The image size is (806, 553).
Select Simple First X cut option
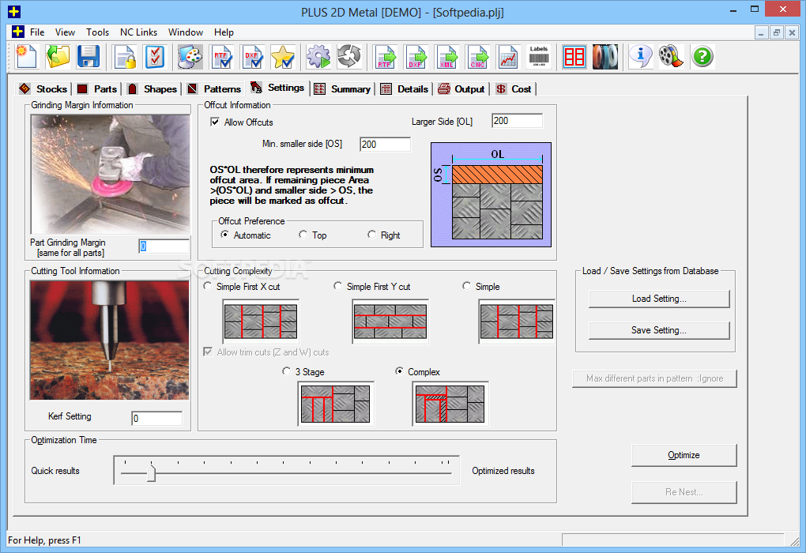coord(208,286)
